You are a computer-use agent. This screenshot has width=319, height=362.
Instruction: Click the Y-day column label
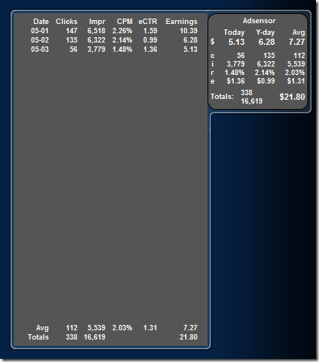point(266,32)
